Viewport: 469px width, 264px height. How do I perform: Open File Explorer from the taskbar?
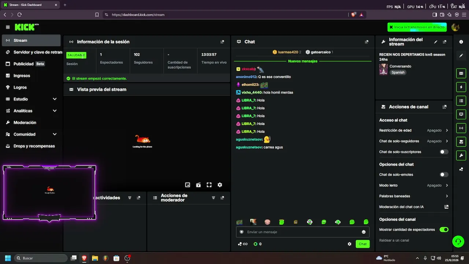tap(95, 258)
